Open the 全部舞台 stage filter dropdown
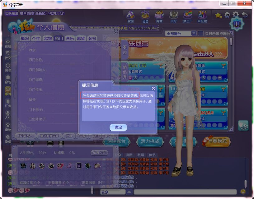The image size is (254, 199). [x=194, y=33]
